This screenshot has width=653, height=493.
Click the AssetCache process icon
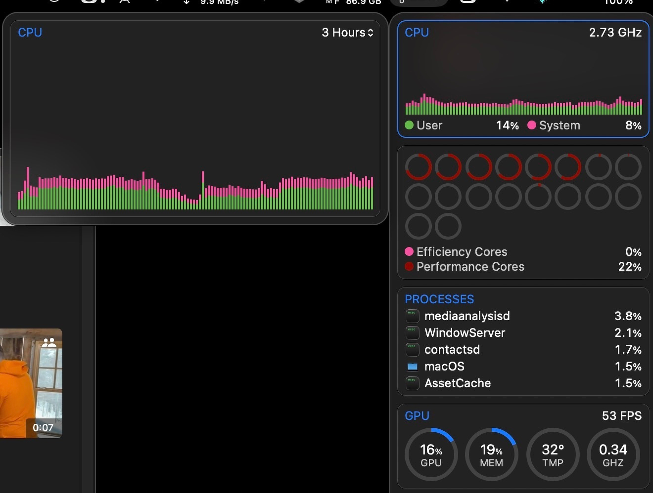[x=412, y=383]
